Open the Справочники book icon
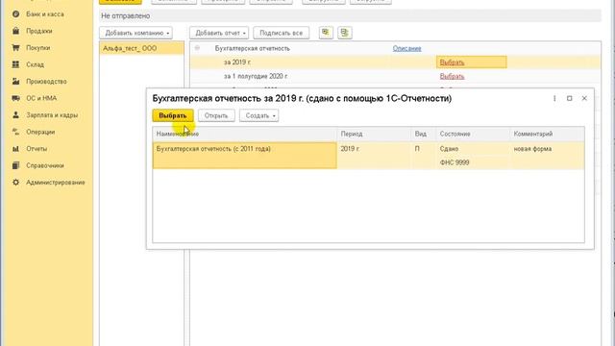The height and width of the screenshot is (346, 615). [15, 166]
